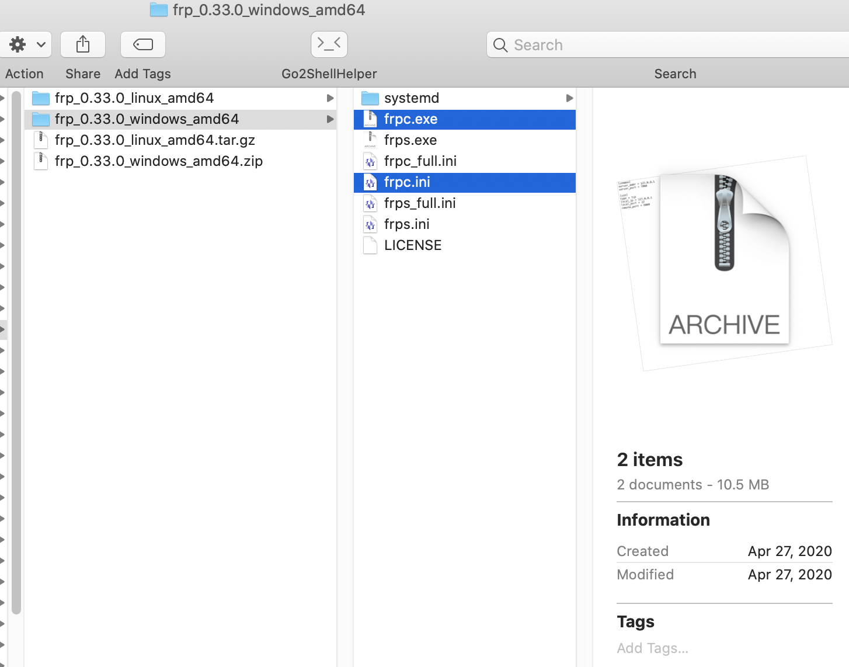
Task: Click the linux_amd64 folder icon
Action: point(41,98)
